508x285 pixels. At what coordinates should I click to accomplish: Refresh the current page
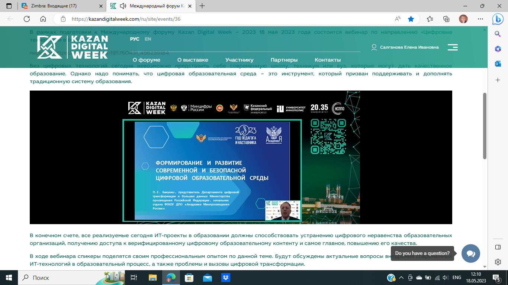coord(27,19)
